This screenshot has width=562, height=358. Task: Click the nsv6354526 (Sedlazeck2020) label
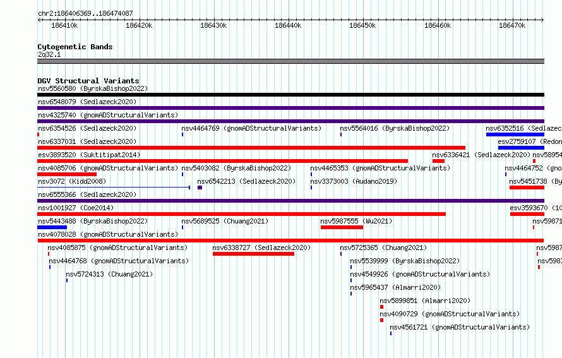coord(87,128)
